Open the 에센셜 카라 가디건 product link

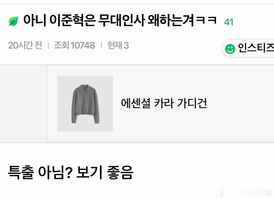(164, 103)
